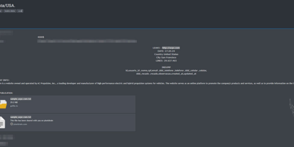Click the 'leaks data' tag
294x147 pixels.
click(10, 11)
